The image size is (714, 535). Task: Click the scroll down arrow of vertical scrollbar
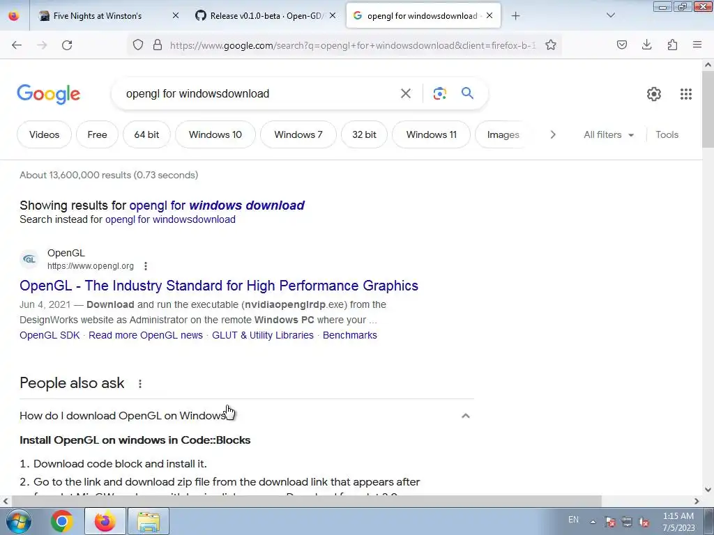[708, 490]
